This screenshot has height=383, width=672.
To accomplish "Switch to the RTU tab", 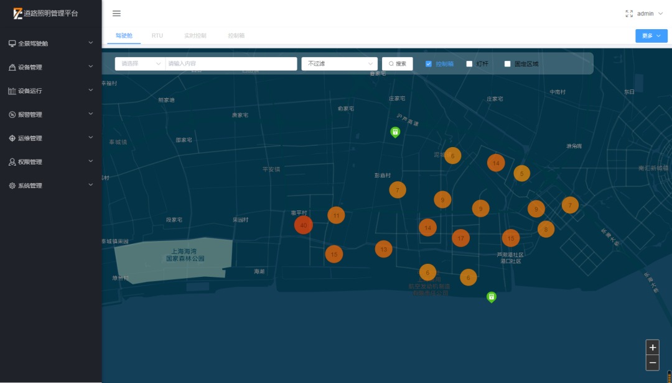I will click(x=157, y=36).
